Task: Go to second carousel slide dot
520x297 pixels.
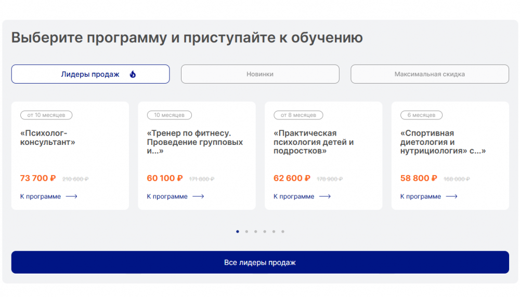Action: [x=246, y=232]
